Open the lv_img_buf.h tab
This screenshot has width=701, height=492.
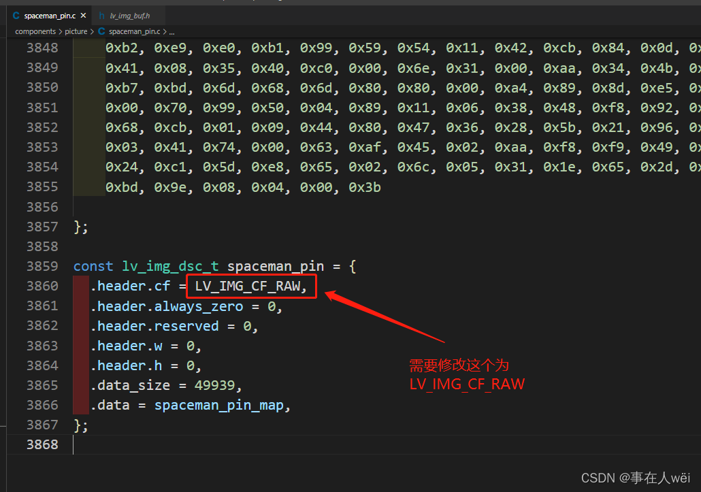(129, 16)
